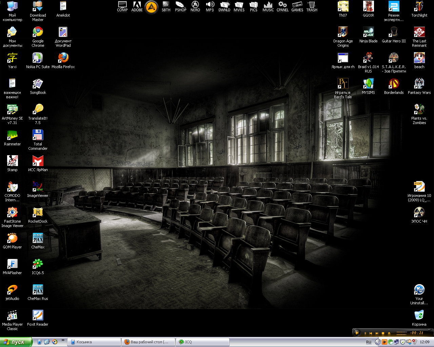This screenshot has height=347, width=434.
Task: Click the eject button on the mini player
Action: point(389,333)
